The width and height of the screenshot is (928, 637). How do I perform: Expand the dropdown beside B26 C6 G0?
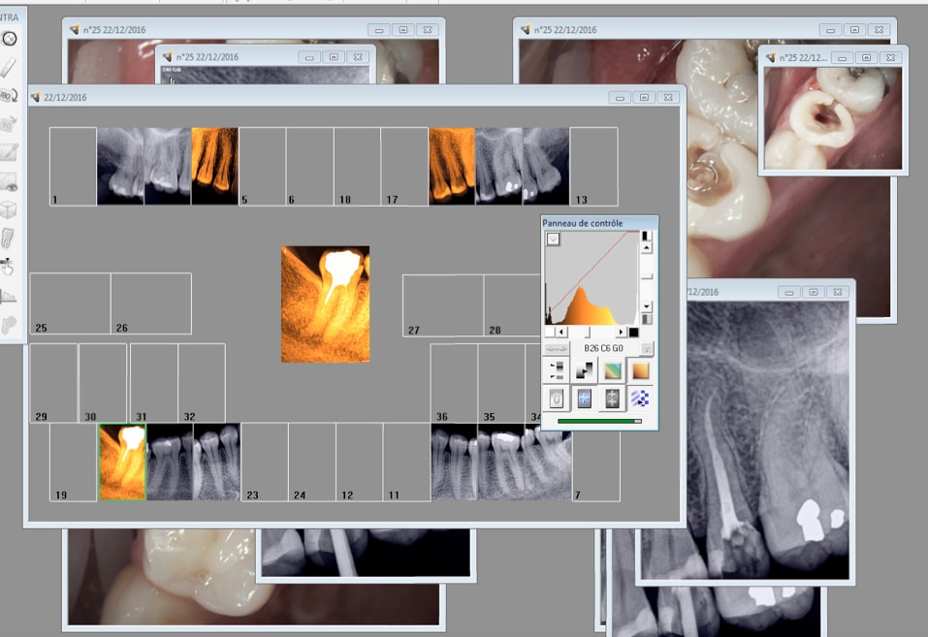[648, 348]
